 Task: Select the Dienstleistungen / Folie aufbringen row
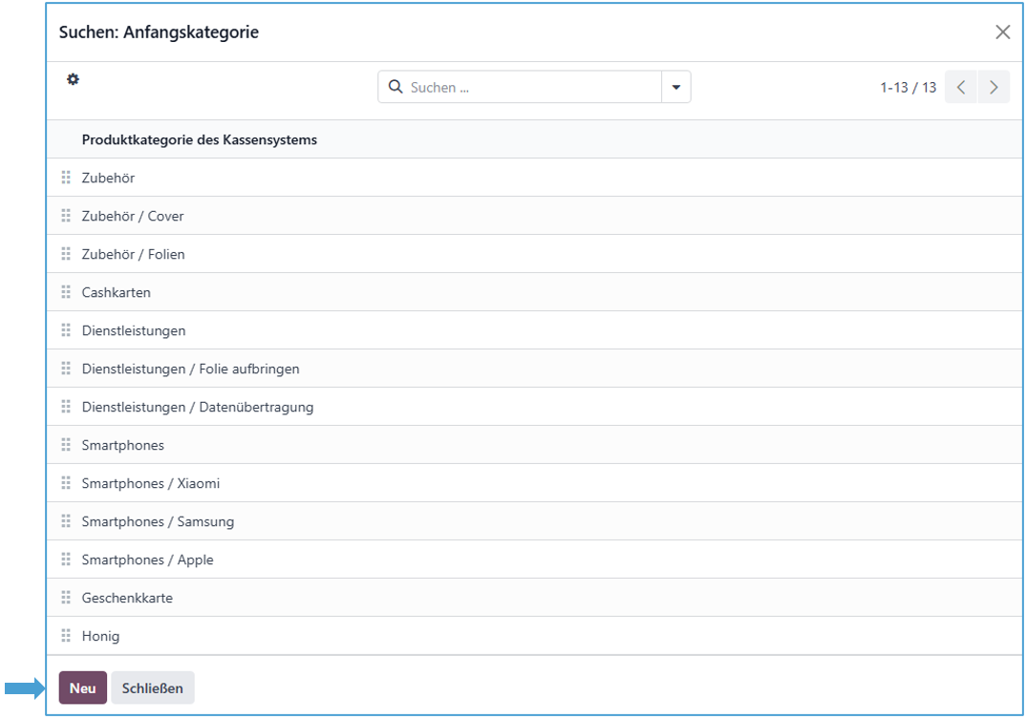pyautogui.click(x=190, y=369)
